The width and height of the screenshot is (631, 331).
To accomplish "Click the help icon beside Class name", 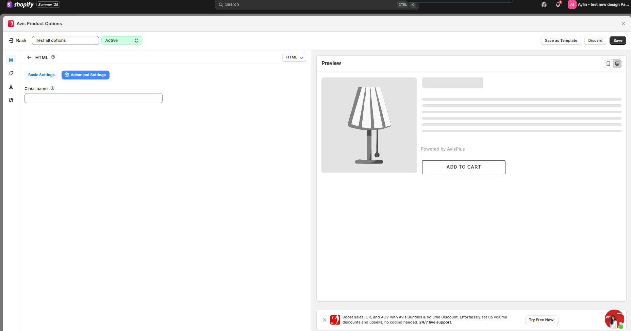I will coord(53,88).
